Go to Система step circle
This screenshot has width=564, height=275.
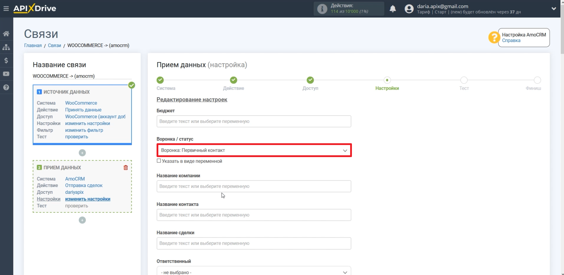coord(160,80)
